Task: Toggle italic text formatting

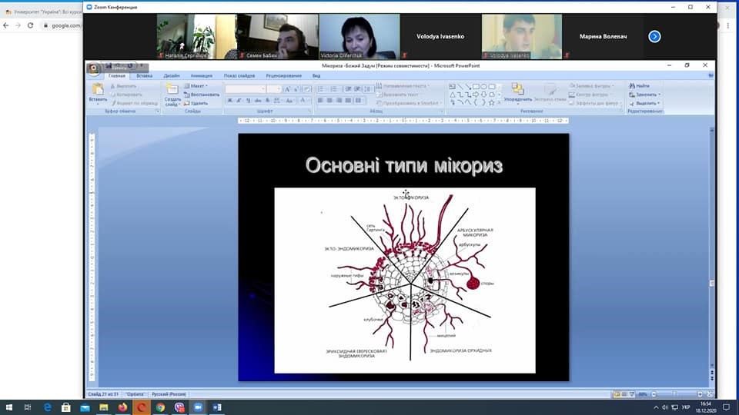Action: [238, 101]
